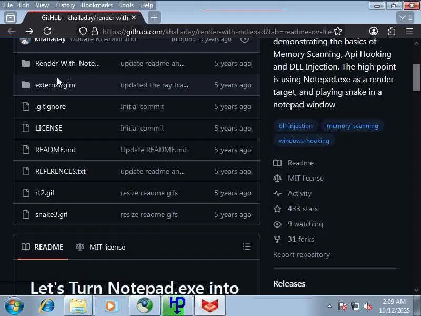Open README outline list icon
Image resolution: width=421 pixels, height=316 pixels.
click(247, 246)
